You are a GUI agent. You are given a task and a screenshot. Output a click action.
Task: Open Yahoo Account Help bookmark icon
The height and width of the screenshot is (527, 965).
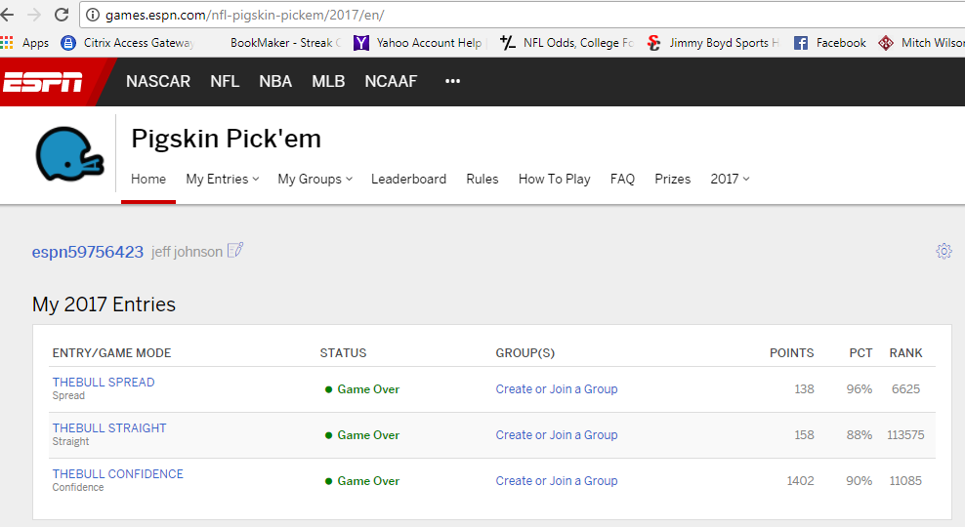[x=361, y=42]
